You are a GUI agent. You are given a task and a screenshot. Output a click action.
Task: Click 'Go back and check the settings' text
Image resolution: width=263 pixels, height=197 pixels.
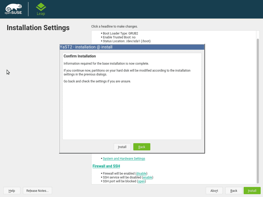click(85, 81)
